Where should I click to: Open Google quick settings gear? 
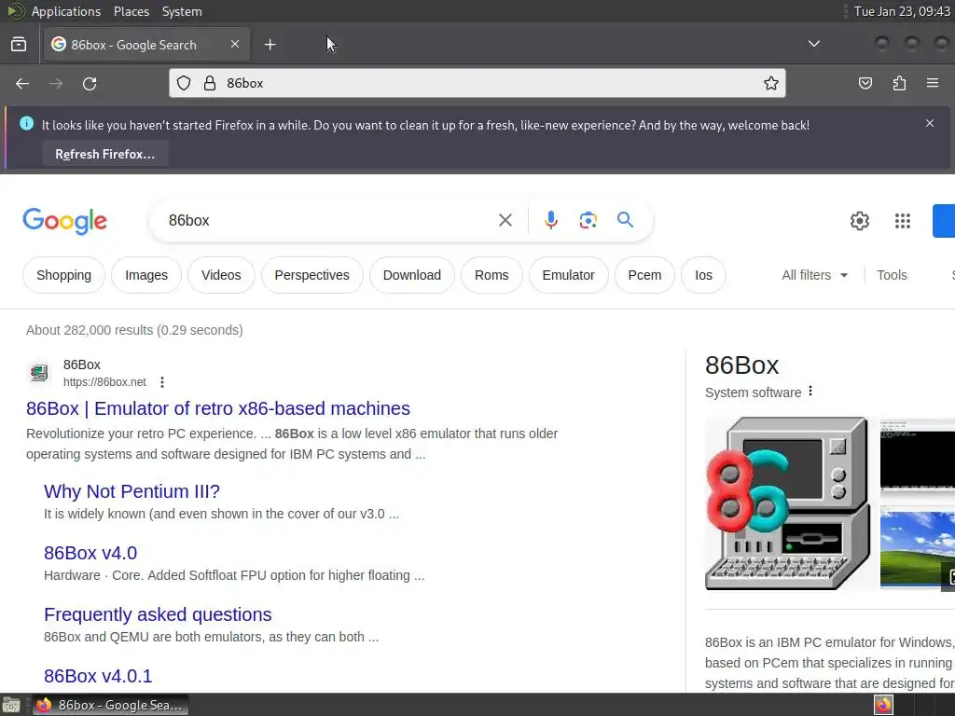[859, 221]
